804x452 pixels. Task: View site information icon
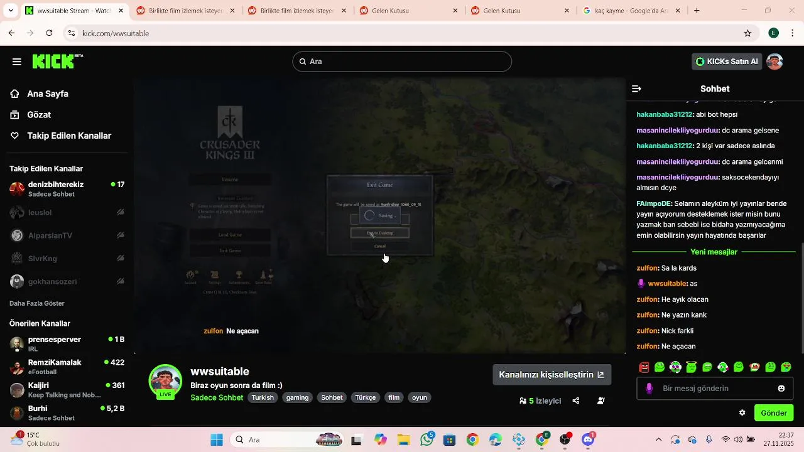(x=72, y=33)
